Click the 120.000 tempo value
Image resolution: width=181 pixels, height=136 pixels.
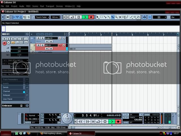(x=138, y=120)
